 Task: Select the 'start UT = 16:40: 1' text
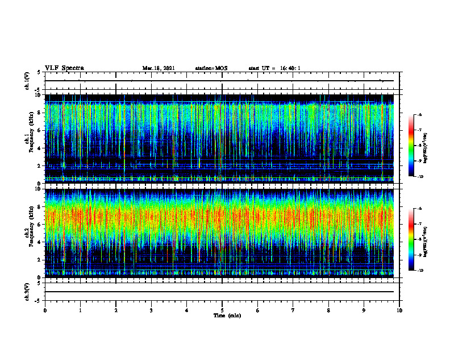click(274, 68)
